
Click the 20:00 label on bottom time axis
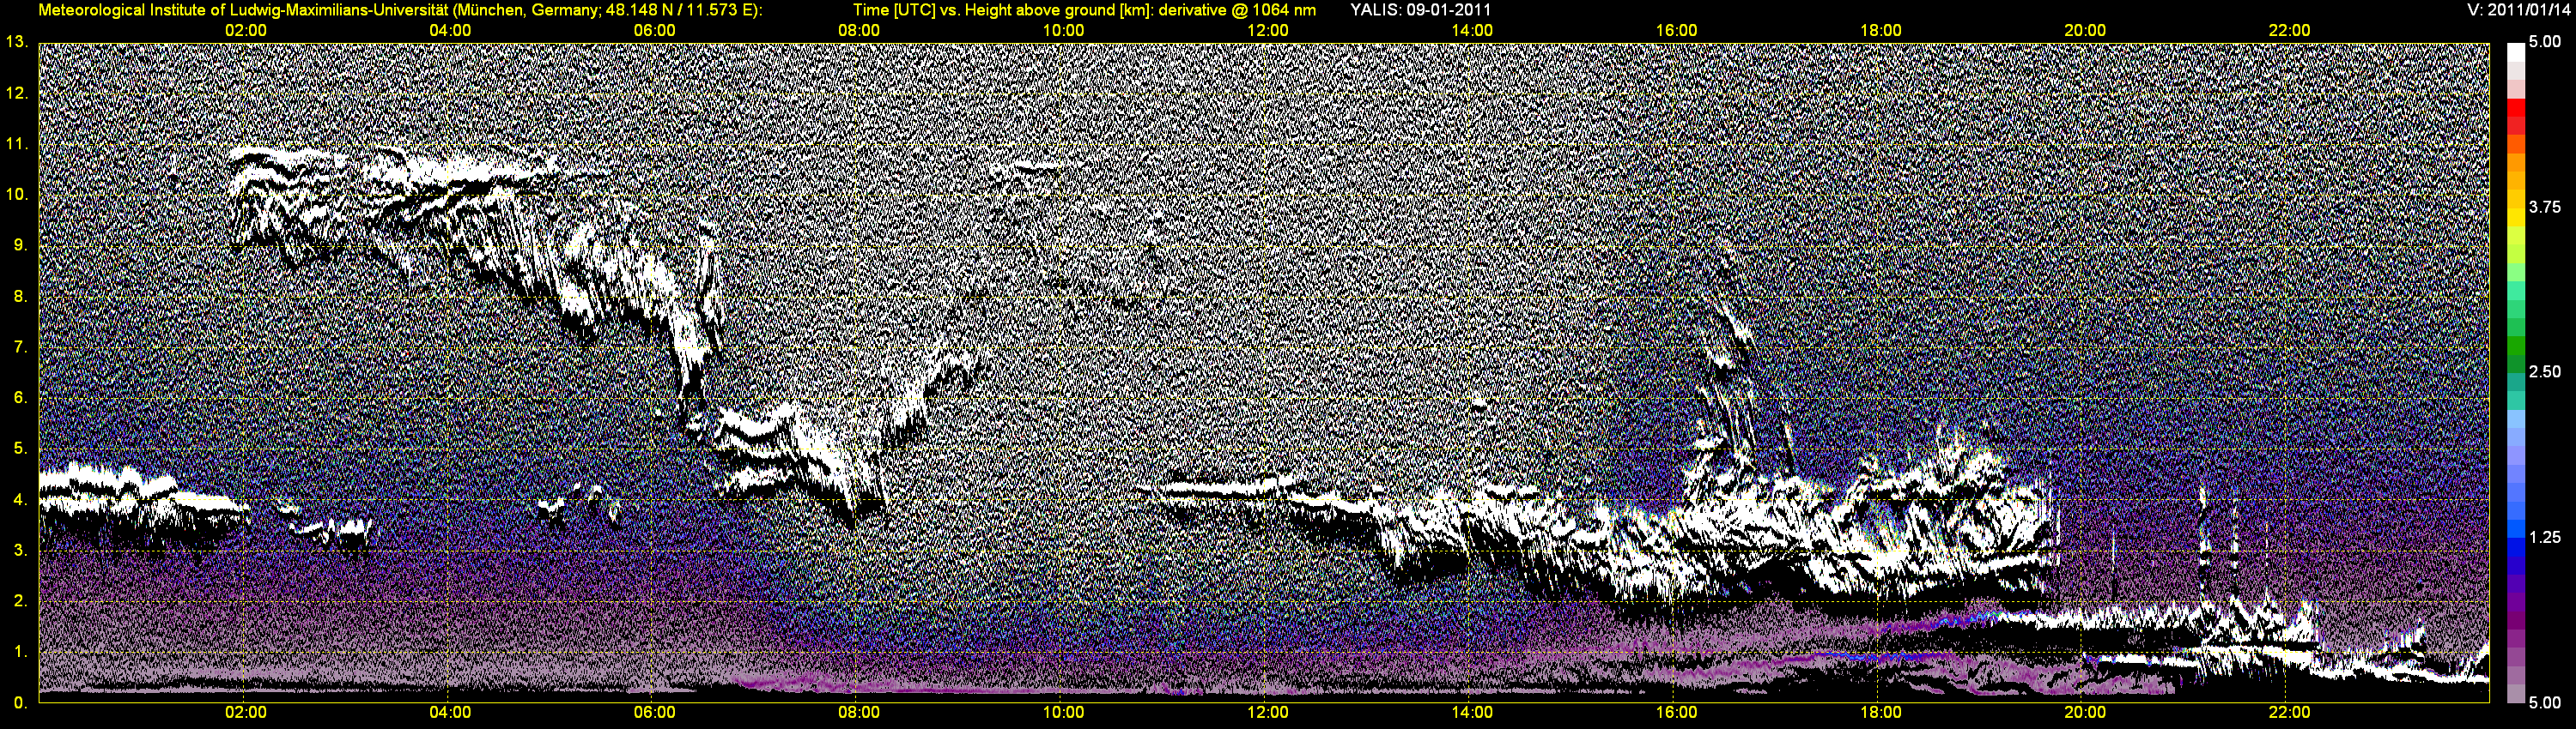[2085, 712]
